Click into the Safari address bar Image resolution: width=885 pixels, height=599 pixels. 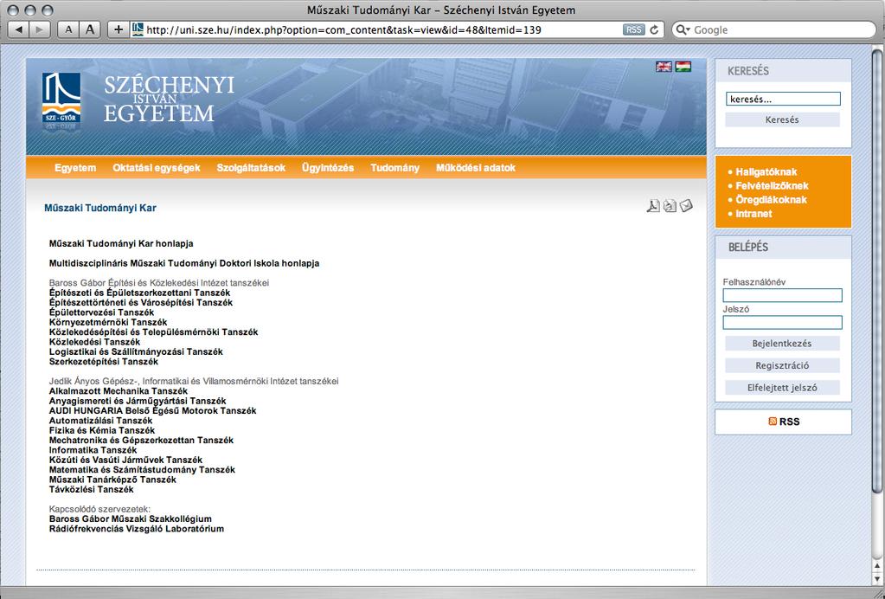(x=384, y=30)
